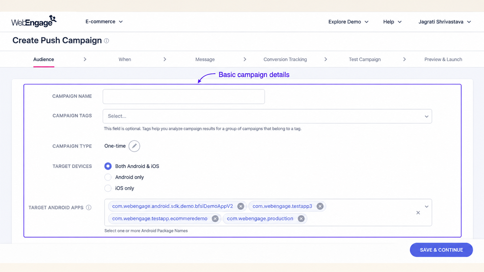Open the E-commerce project dropdown

click(x=104, y=22)
